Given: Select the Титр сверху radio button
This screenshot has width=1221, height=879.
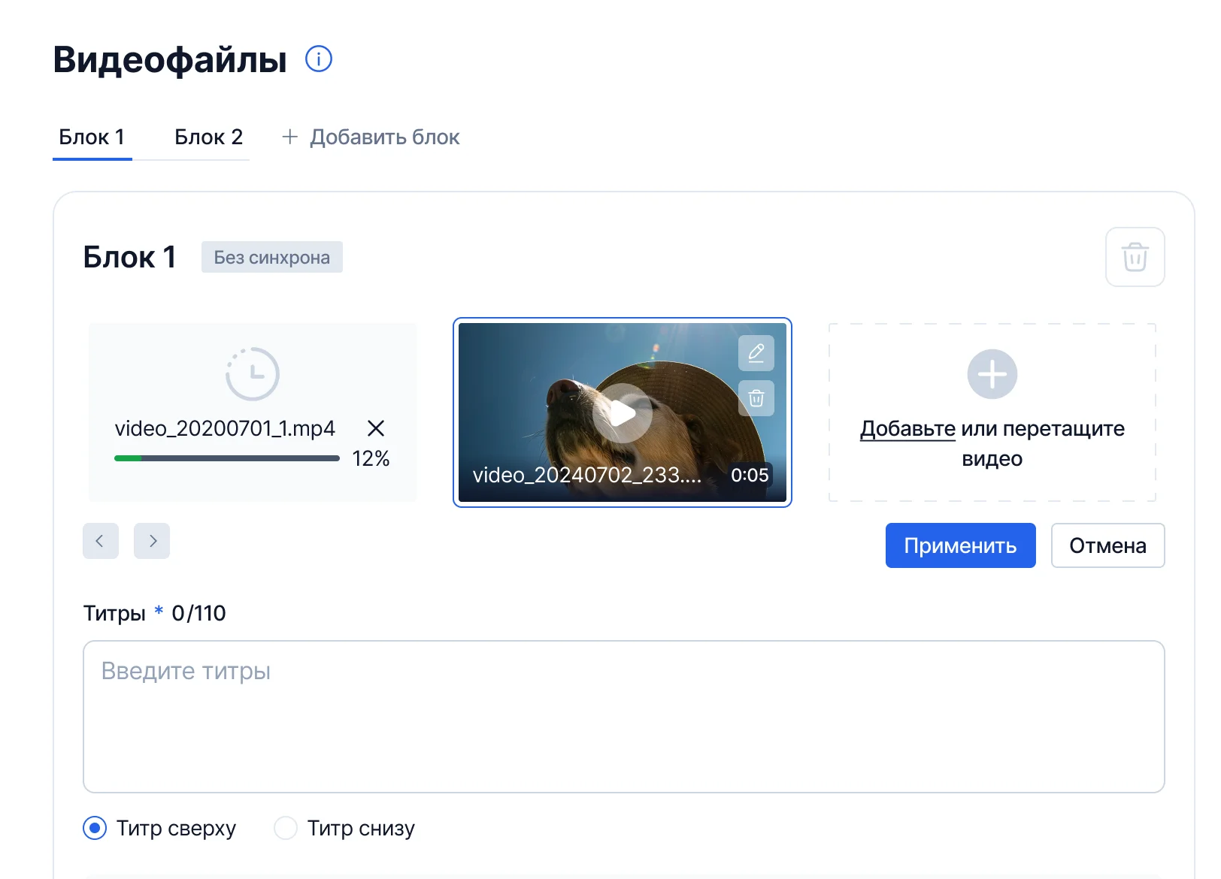Looking at the screenshot, I should [95, 828].
